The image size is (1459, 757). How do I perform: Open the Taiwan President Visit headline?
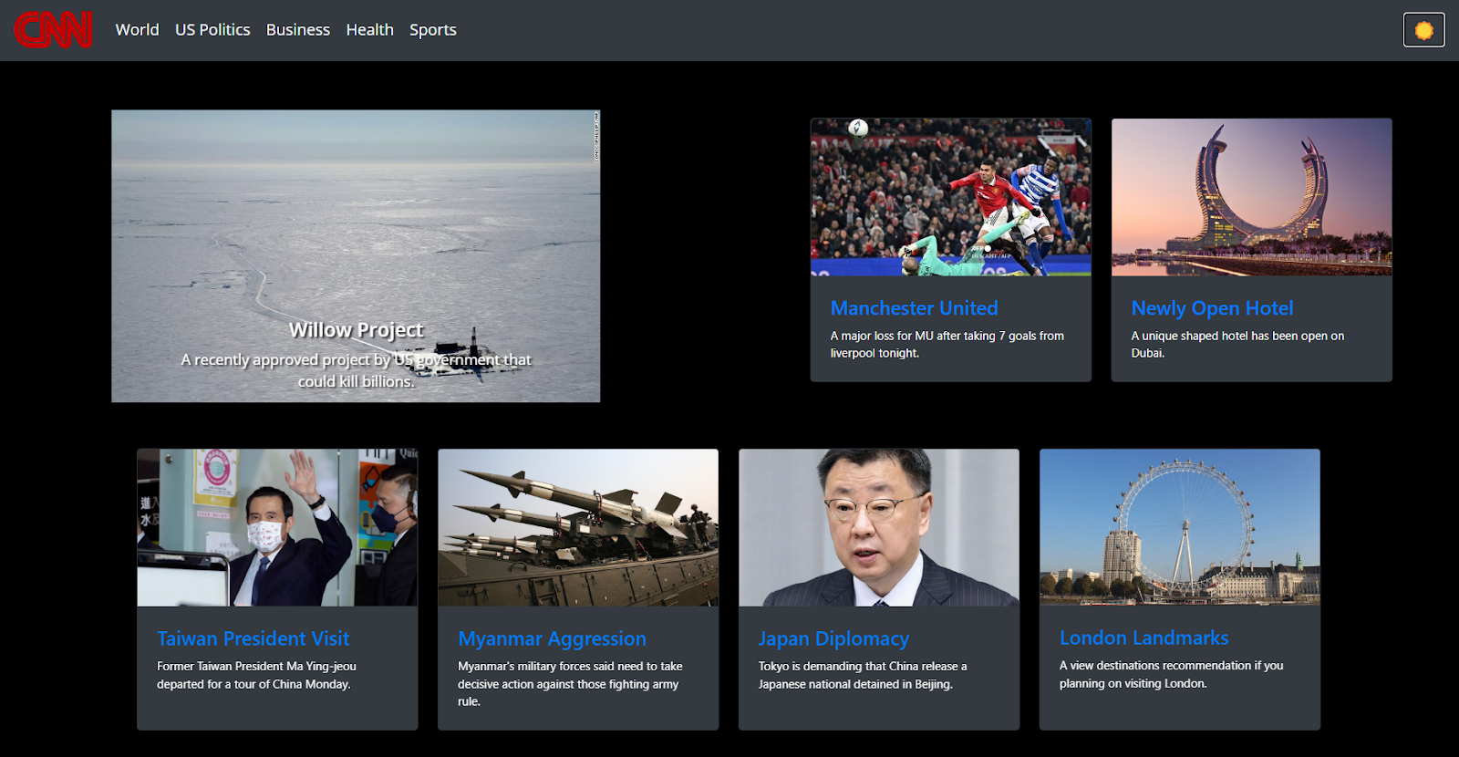click(253, 638)
